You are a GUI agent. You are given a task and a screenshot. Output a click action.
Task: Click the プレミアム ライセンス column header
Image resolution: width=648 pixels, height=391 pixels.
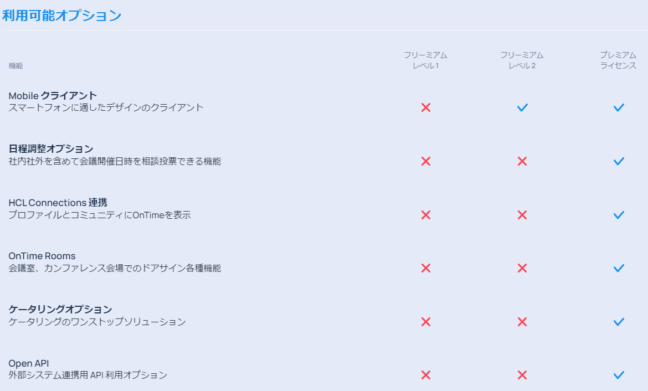click(x=618, y=60)
